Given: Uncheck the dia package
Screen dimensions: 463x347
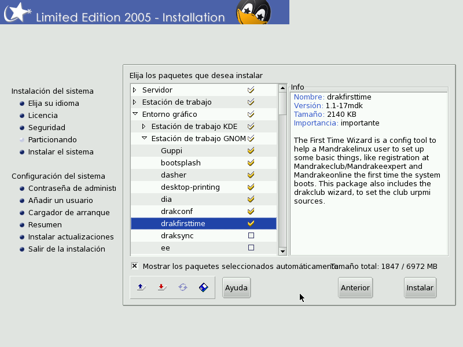Looking at the screenshot, I should click(251, 199).
